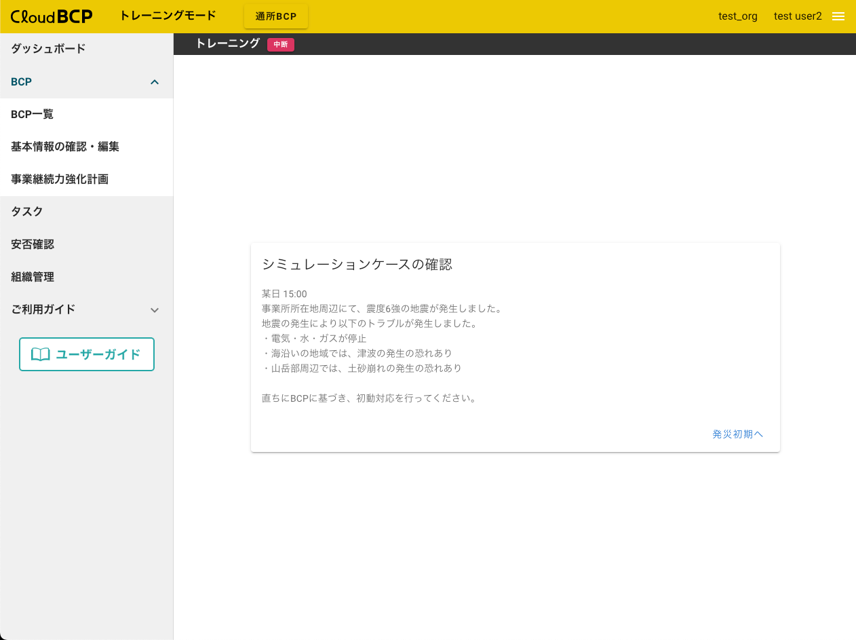The height and width of the screenshot is (640, 856).
Task: Click the red 中断 badge
Action: pos(280,45)
